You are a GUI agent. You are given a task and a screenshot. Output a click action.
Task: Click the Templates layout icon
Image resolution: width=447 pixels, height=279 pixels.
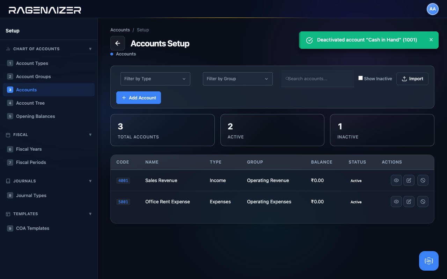8,214
